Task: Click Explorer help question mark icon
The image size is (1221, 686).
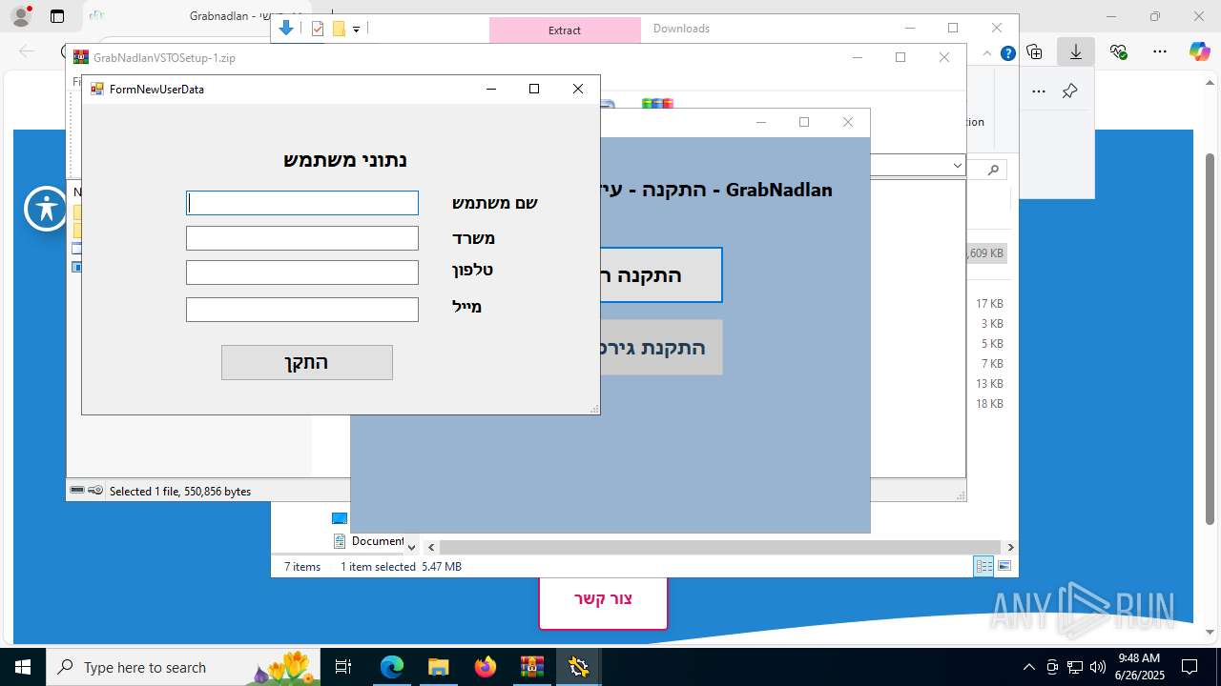Action: [x=1007, y=53]
